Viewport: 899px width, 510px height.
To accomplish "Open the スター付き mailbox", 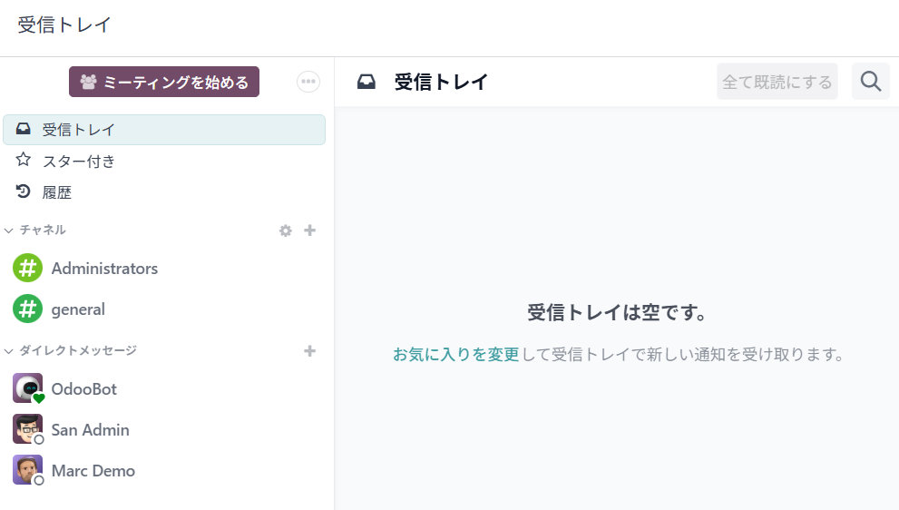I will click(79, 162).
